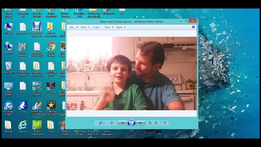This screenshot has height=147, width=261.
Task: Select the May 25th ads text file
Action: click(23, 28)
